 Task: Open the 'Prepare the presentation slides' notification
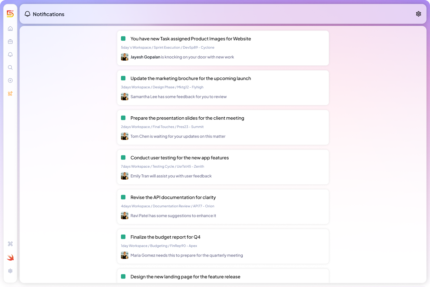pyautogui.click(x=187, y=118)
